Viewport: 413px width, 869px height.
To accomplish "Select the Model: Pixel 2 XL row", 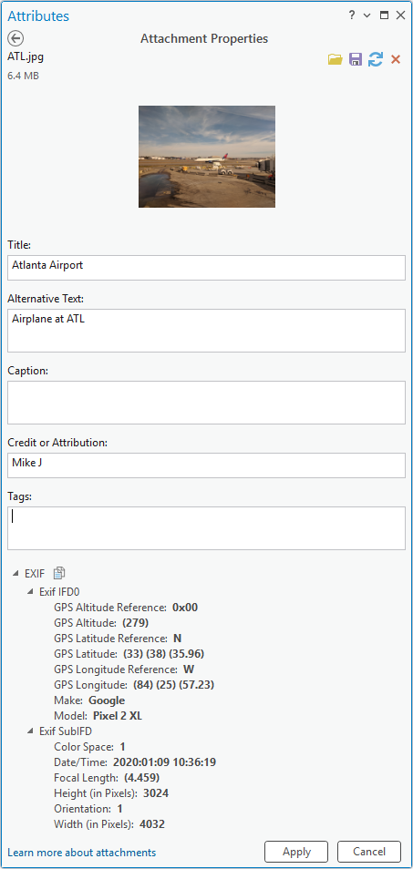I will (98, 716).
